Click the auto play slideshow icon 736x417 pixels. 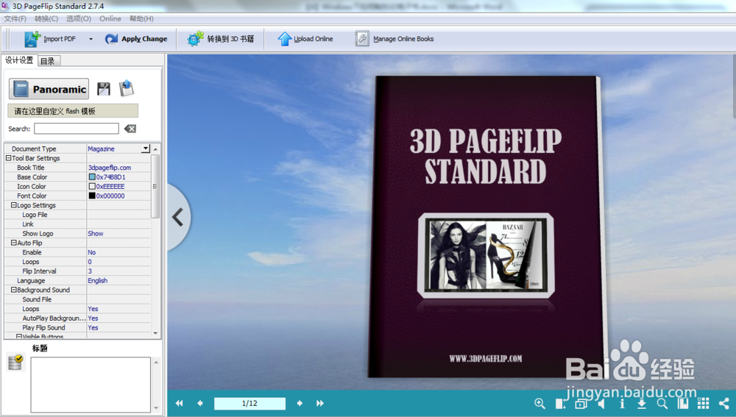click(x=581, y=404)
